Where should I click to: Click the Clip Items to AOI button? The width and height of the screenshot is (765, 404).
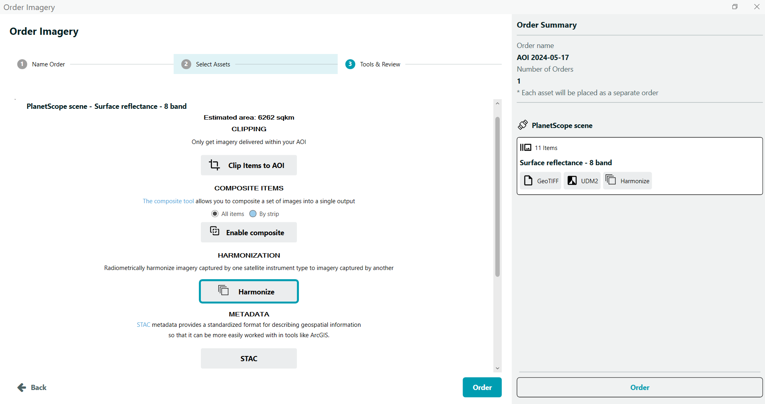pyautogui.click(x=249, y=165)
